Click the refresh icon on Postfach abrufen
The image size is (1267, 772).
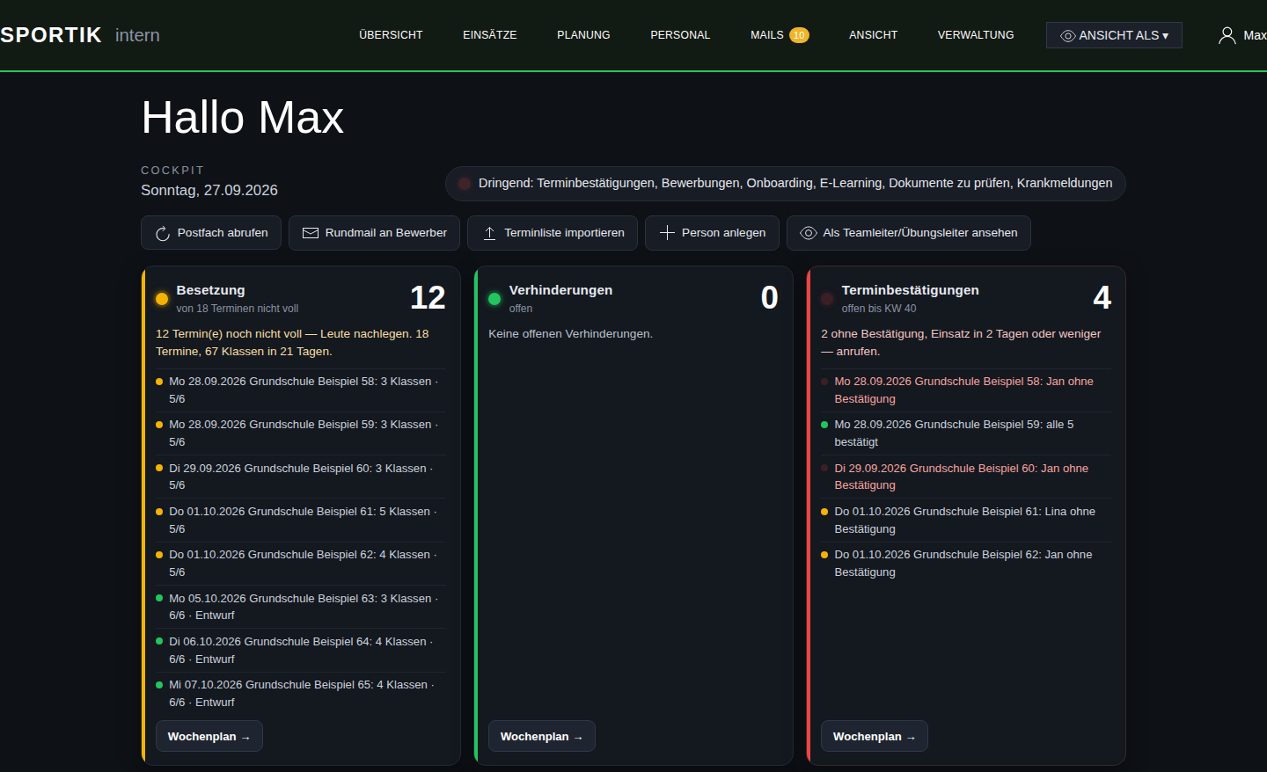pos(163,233)
